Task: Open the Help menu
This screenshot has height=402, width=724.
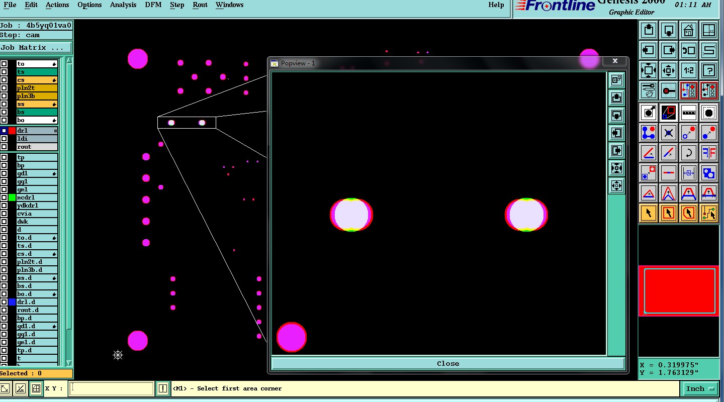Action: click(x=496, y=5)
